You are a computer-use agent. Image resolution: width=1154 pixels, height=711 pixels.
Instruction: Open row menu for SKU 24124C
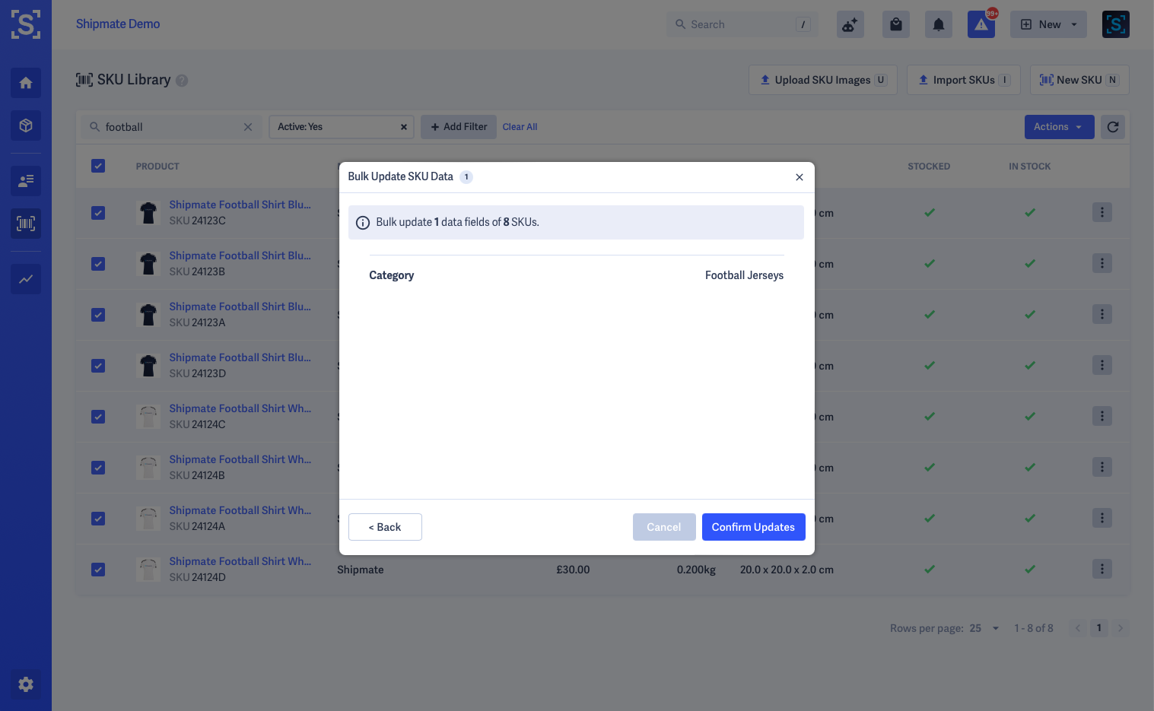coord(1102,416)
